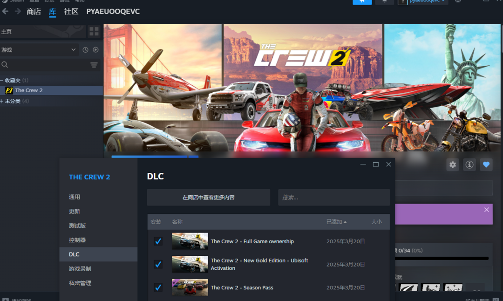Minimize the DLC properties dialog
The width and height of the screenshot is (503, 301).
(x=363, y=164)
